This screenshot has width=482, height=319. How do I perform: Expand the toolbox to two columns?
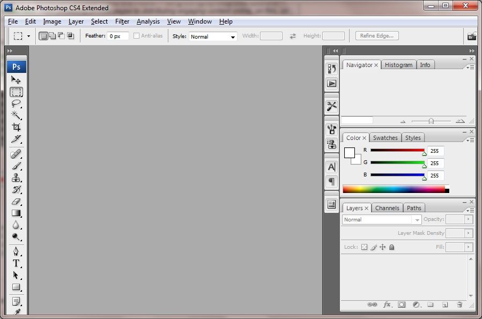(x=10, y=51)
